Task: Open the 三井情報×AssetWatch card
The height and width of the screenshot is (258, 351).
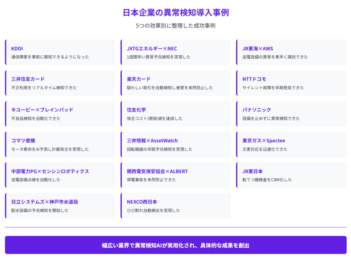Action: click(x=175, y=144)
